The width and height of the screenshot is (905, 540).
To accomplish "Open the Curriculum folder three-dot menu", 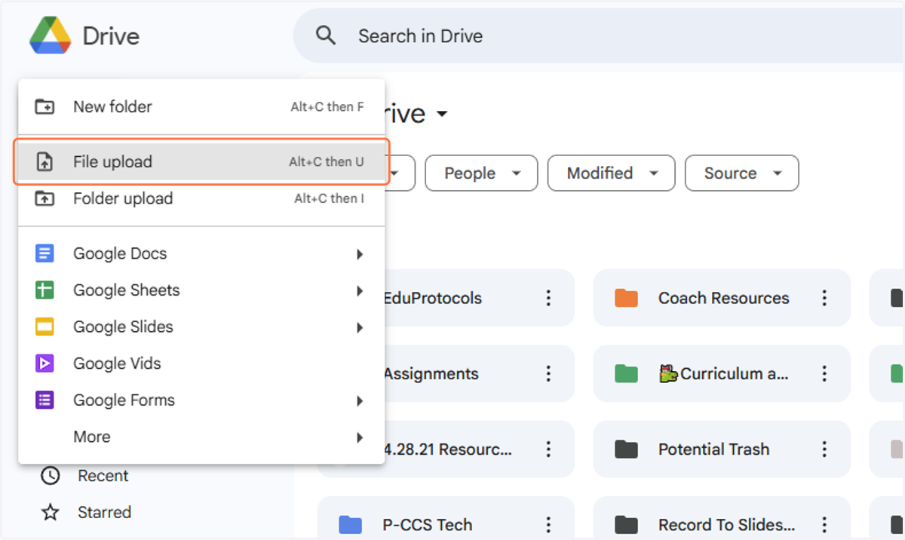I will pyautogui.click(x=824, y=373).
